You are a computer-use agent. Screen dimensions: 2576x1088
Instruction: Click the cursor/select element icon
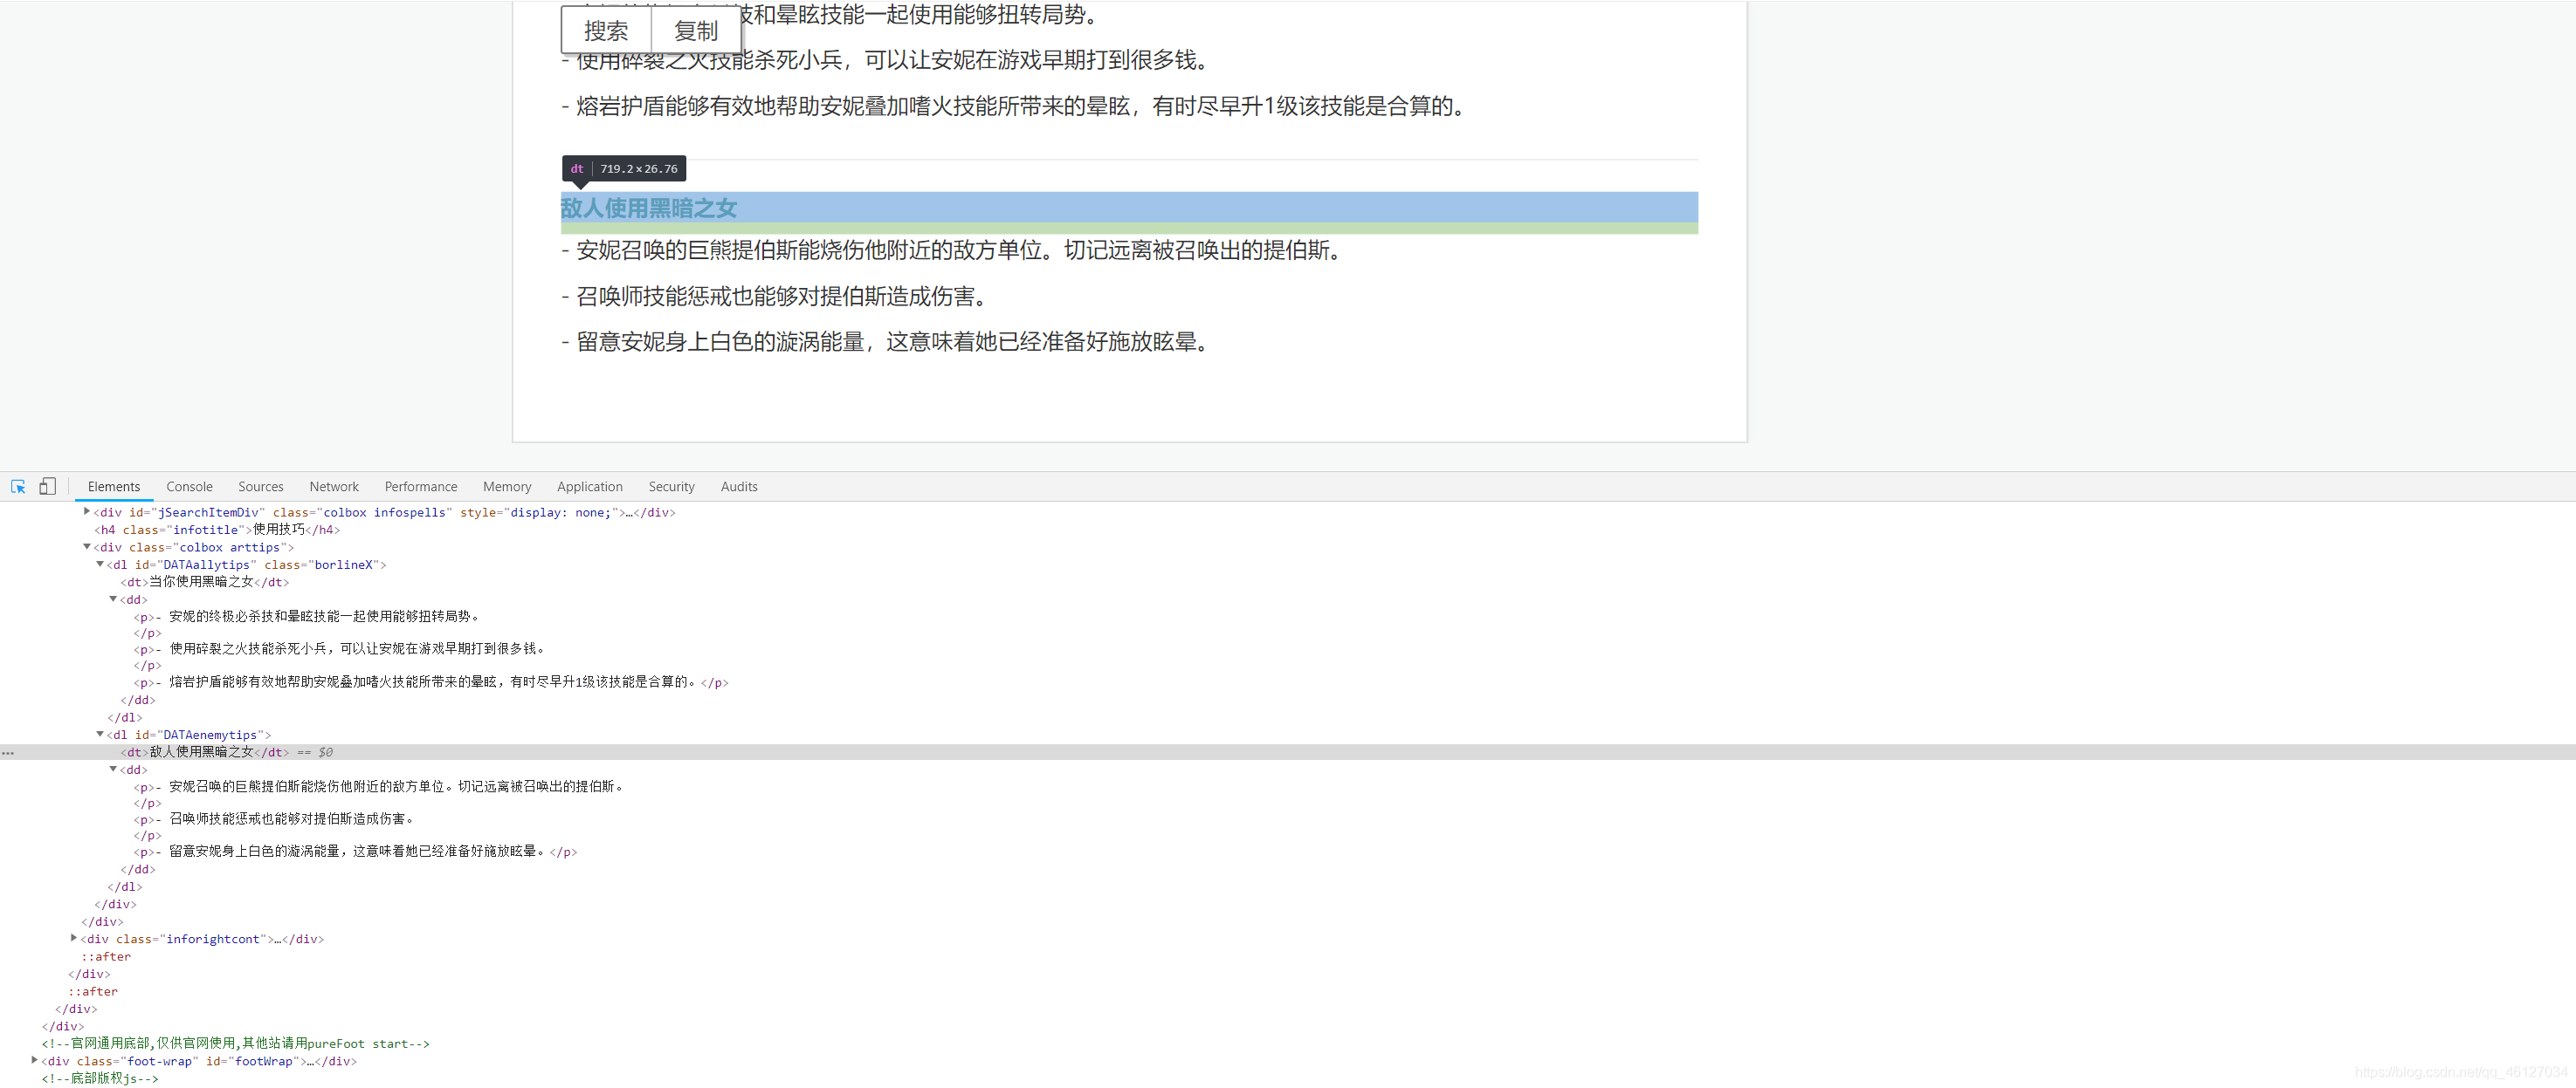(x=20, y=486)
